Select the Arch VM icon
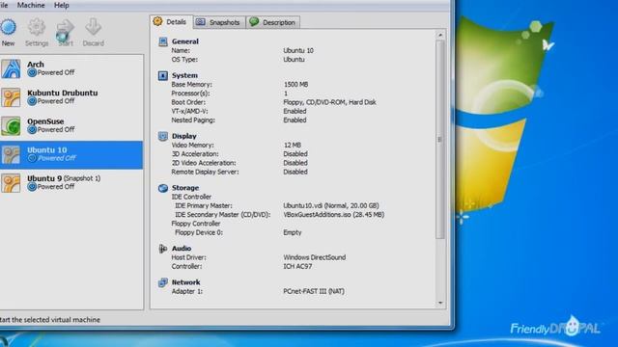Screen dimensions: 618x347 [x=11, y=68]
